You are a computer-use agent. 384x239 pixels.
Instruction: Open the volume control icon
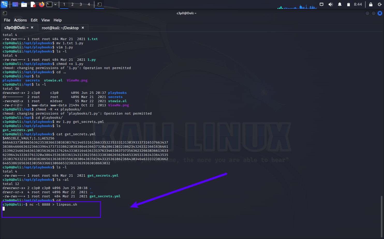click(x=330, y=4)
